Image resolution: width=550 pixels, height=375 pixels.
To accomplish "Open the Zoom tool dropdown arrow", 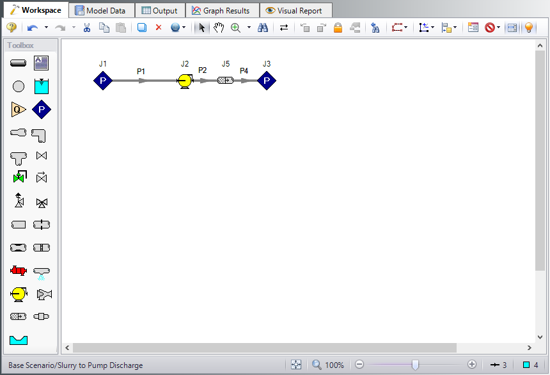I will coord(248,28).
